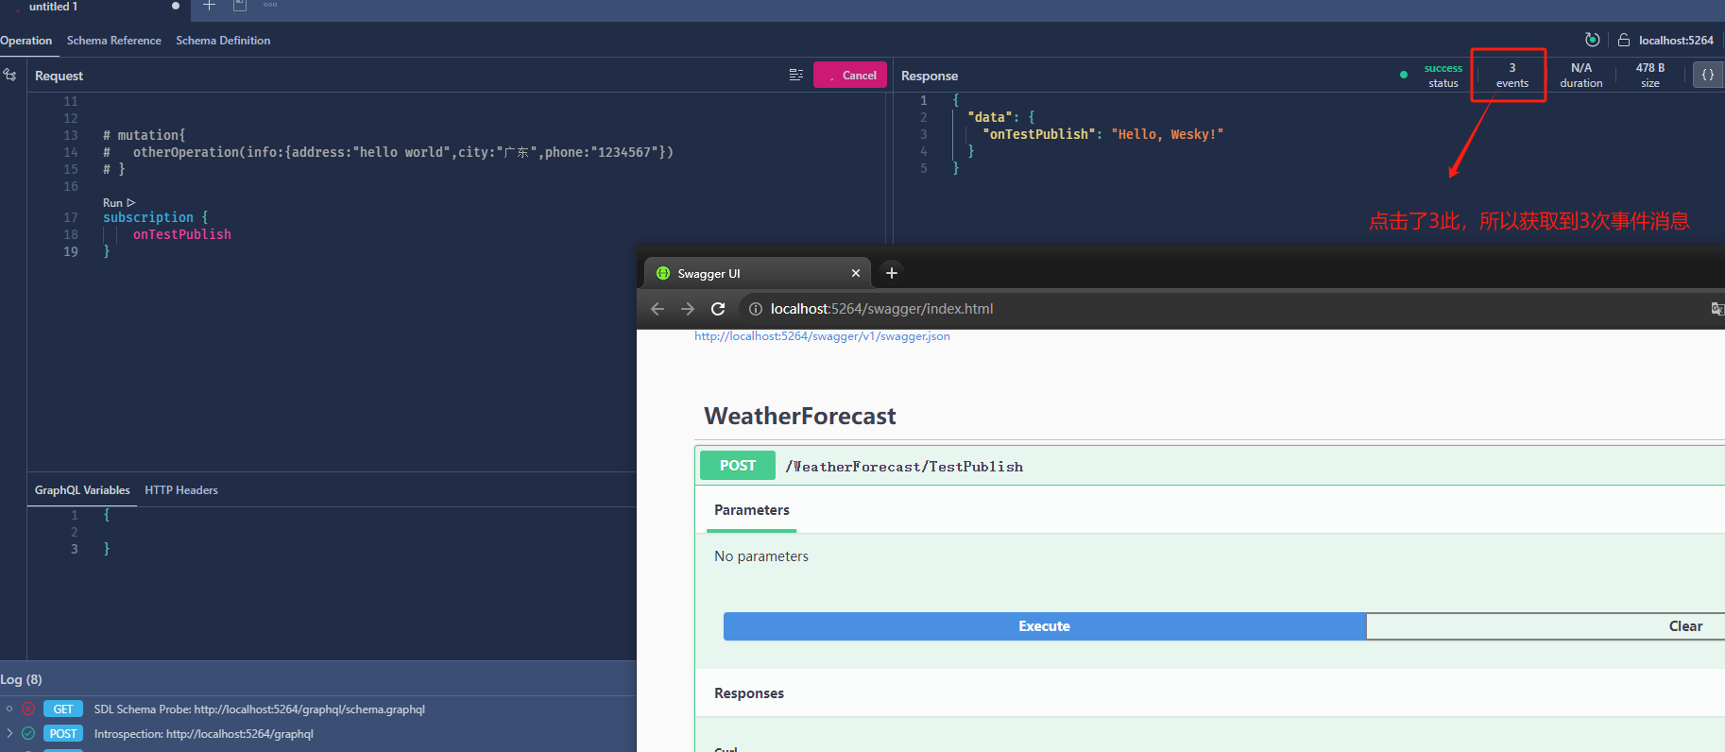Click the No parameters text in Swagger
This screenshot has height=752, width=1725.
click(x=761, y=556)
